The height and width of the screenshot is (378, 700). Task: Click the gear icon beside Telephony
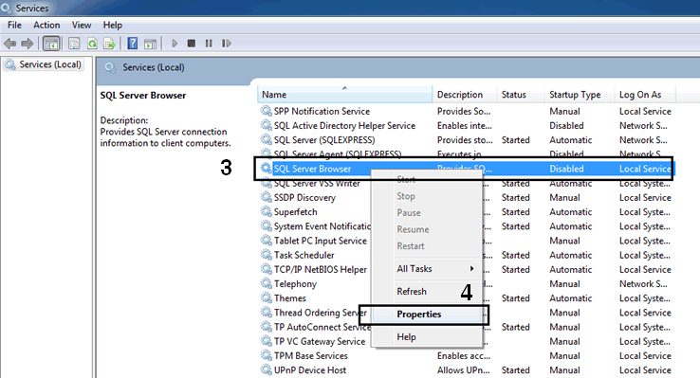click(267, 283)
